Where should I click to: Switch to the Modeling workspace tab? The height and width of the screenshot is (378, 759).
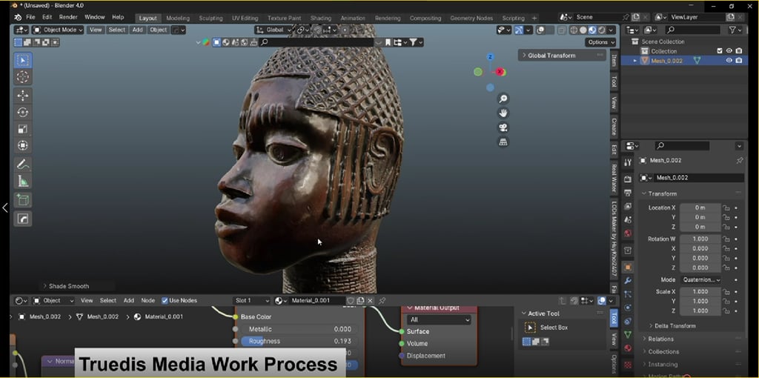click(178, 19)
